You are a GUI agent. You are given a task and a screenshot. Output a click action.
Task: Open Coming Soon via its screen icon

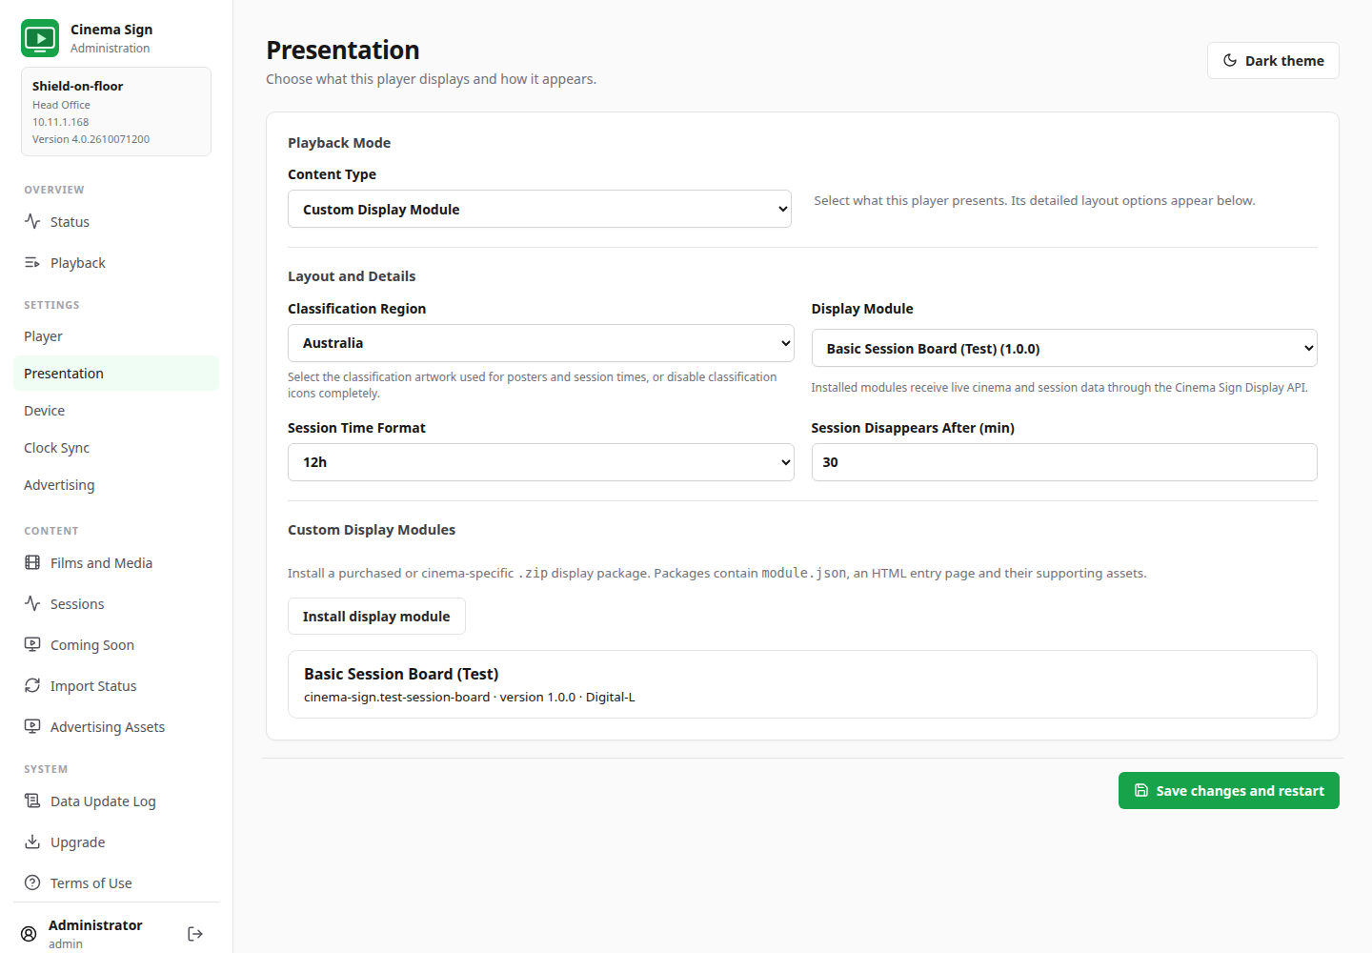click(x=32, y=644)
